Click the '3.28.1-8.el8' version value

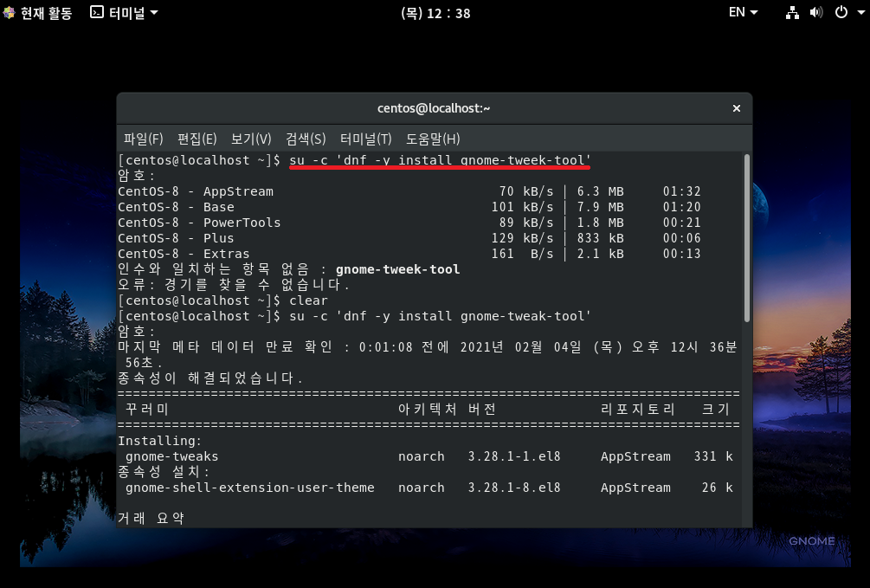[x=514, y=488]
